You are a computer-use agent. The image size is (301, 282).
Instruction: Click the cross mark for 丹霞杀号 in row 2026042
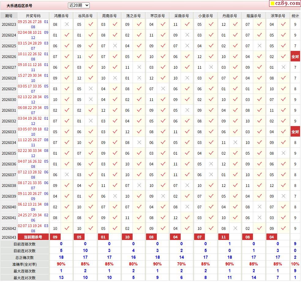(235, 228)
